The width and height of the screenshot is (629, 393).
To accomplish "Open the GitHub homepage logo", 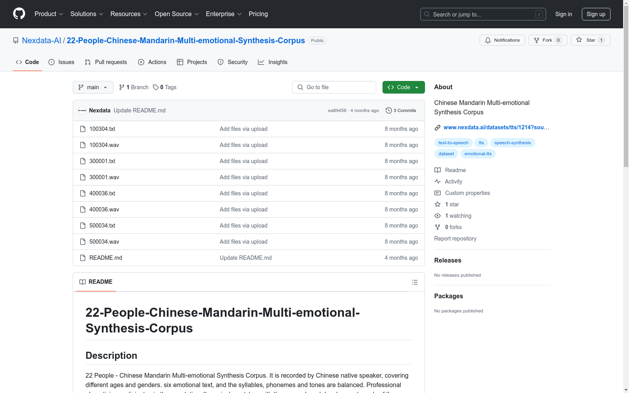I will (19, 14).
